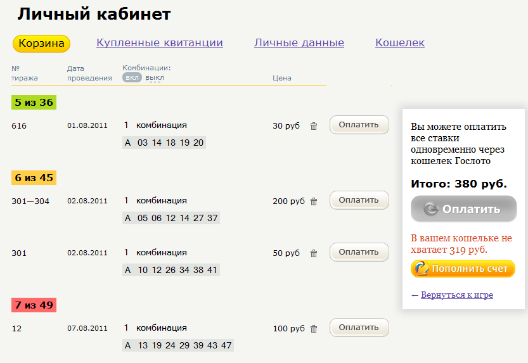Pay for the 30 руб ticket of draw 616
528x363 pixels.
click(x=359, y=125)
